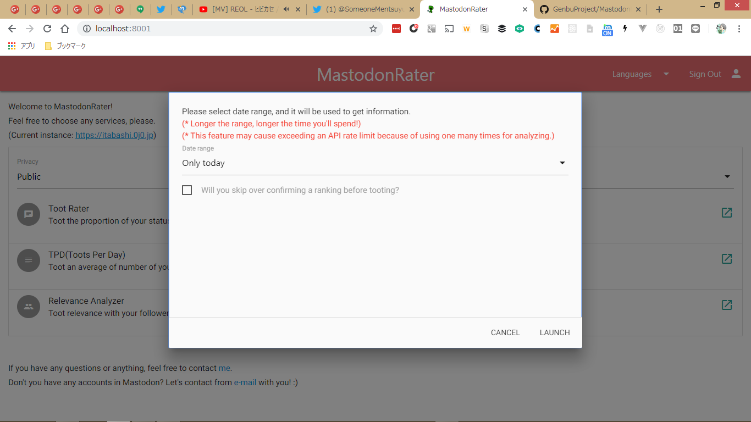Click the e-mail contact link
Viewport: 751px width, 422px height.
[245, 382]
